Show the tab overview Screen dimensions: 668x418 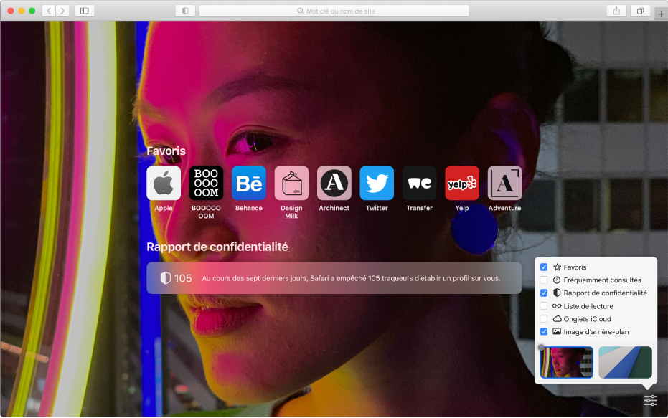pyautogui.click(x=640, y=10)
